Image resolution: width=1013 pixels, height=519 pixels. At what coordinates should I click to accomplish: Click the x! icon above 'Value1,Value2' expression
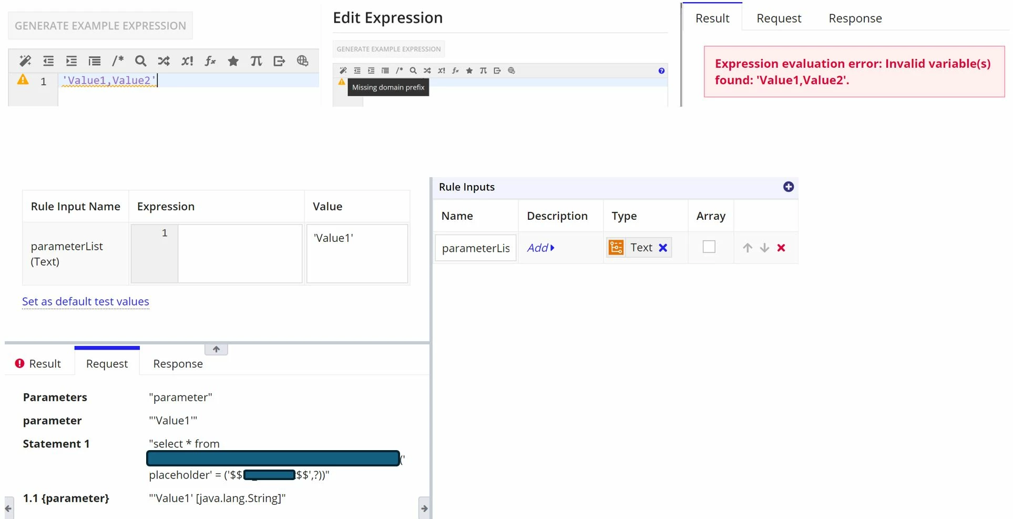click(x=187, y=61)
